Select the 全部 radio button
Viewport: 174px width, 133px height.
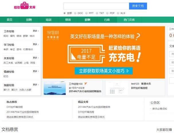coord(64,13)
